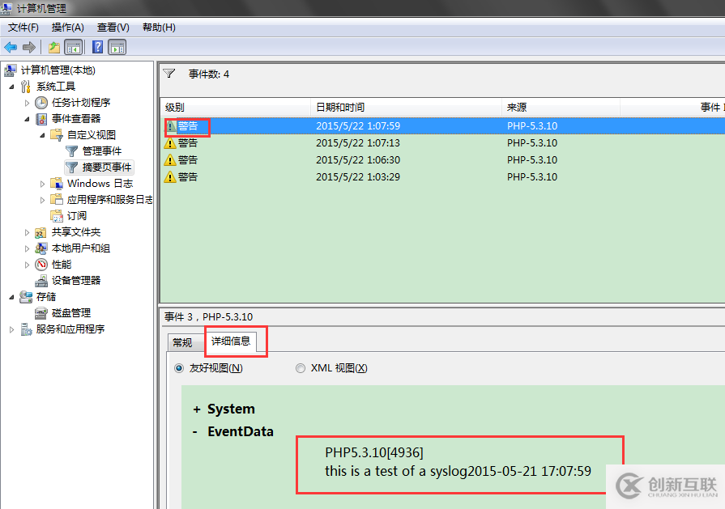
Task: Click the 计算机管理(本地) computer icon
Action: [11, 70]
